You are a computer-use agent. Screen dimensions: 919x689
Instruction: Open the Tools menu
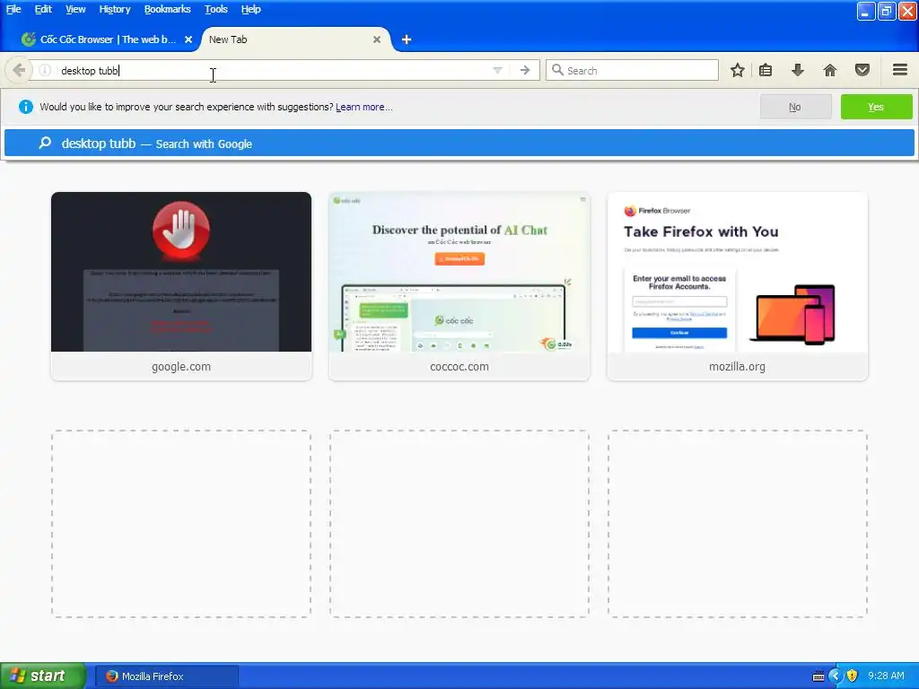(x=215, y=9)
